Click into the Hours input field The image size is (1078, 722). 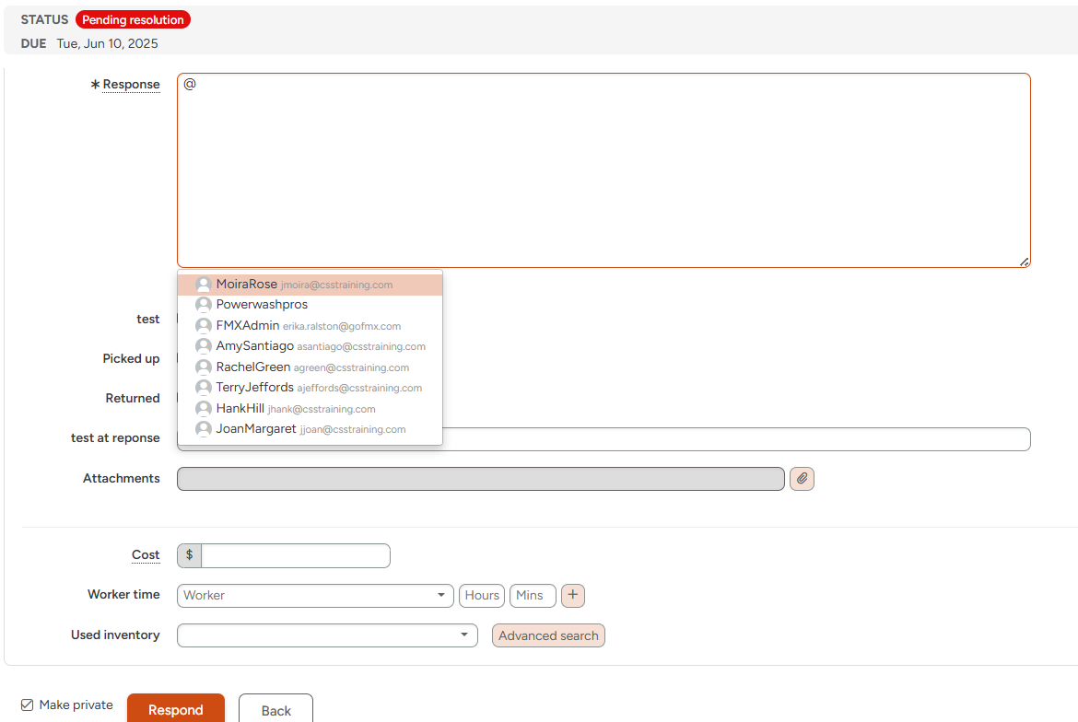pyautogui.click(x=482, y=596)
